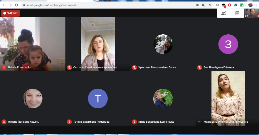This screenshot has width=259, height=135.
Task: Click muted mic icon for Natalia Kravchenko
Action: (4, 67)
